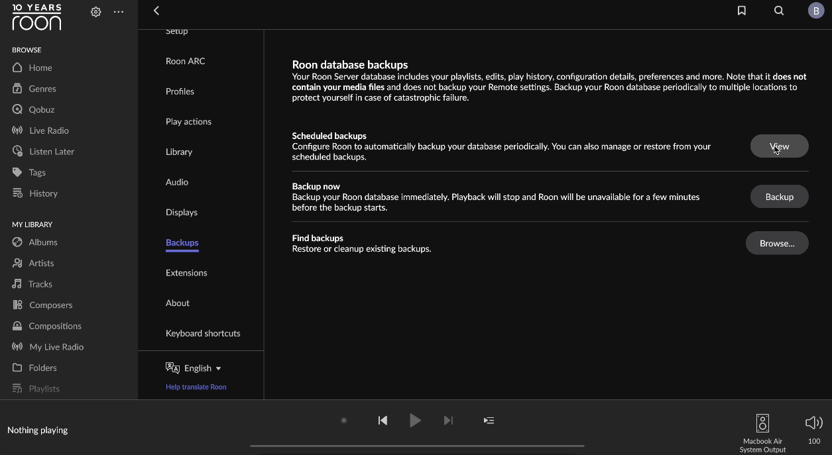Click the Albums disc icon
The image size is (832, 455).
pos(17,242)
